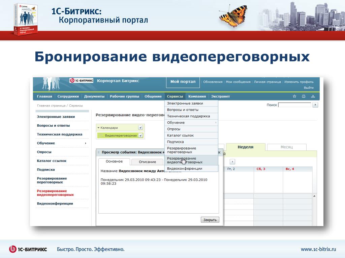Screen dimensions: 345x258
Task: Close the Просмотр события dialog with X
Action: point(219,153)
